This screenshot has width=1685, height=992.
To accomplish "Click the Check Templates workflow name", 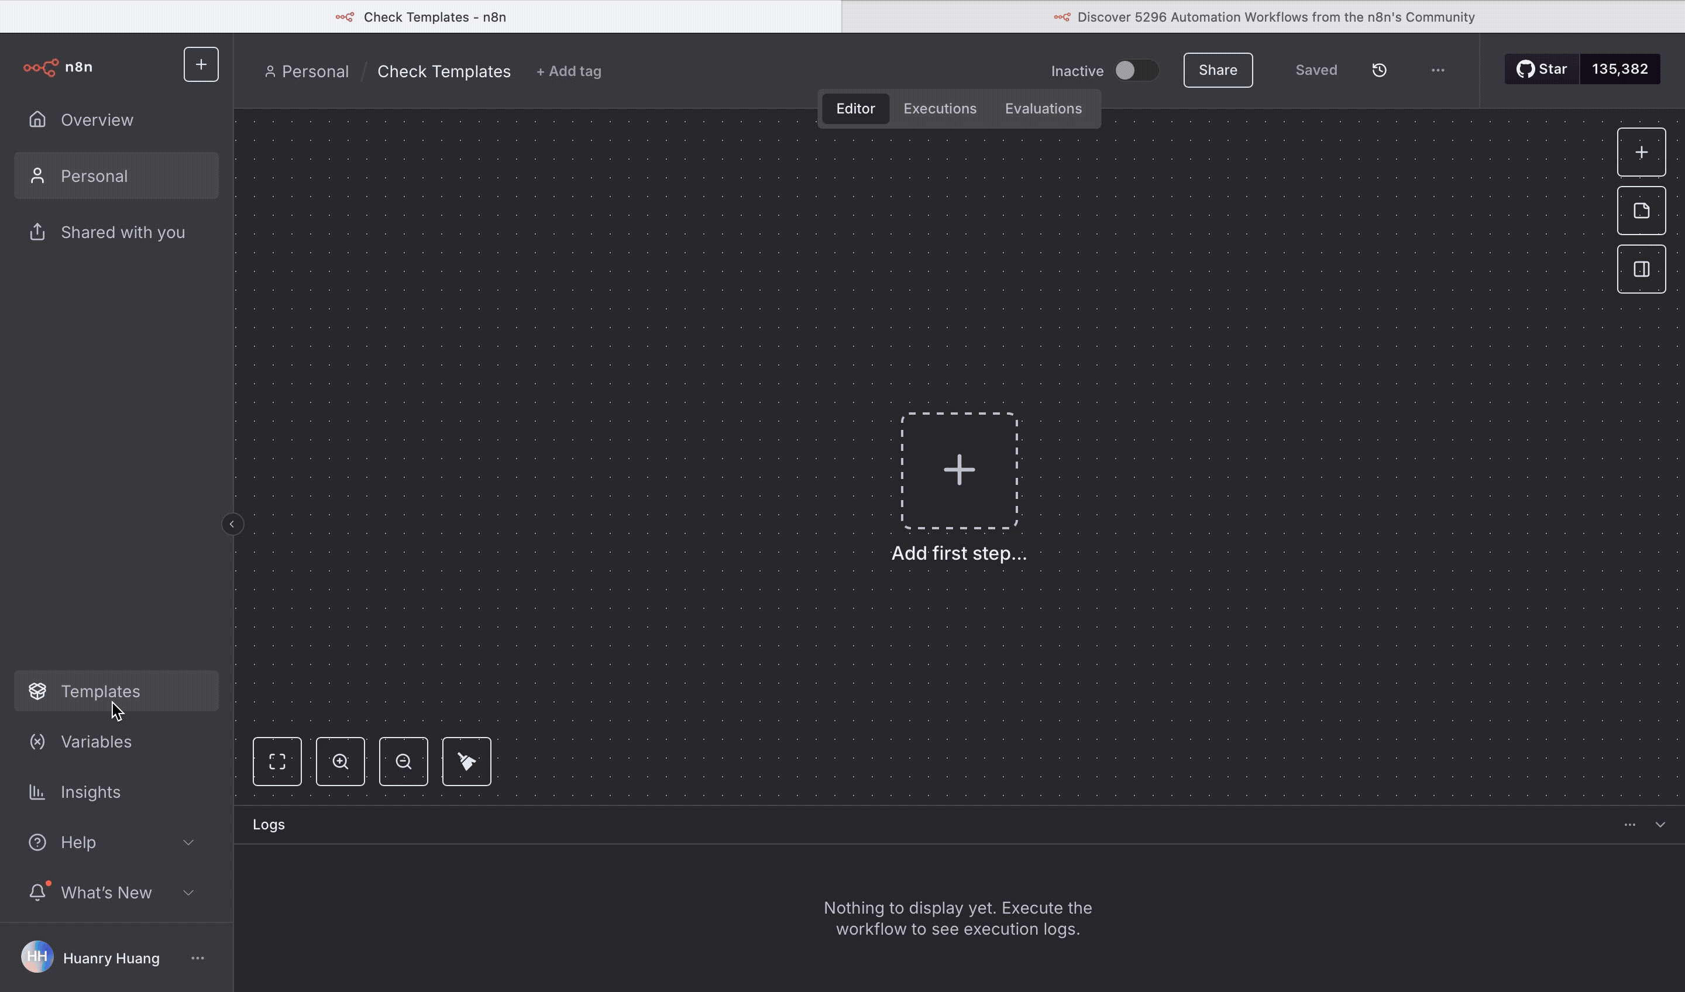I will point(444,71).
